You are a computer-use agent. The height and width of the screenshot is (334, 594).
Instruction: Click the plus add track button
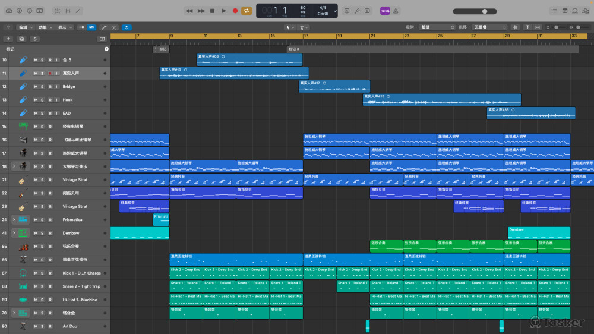[x=8, y=39]
